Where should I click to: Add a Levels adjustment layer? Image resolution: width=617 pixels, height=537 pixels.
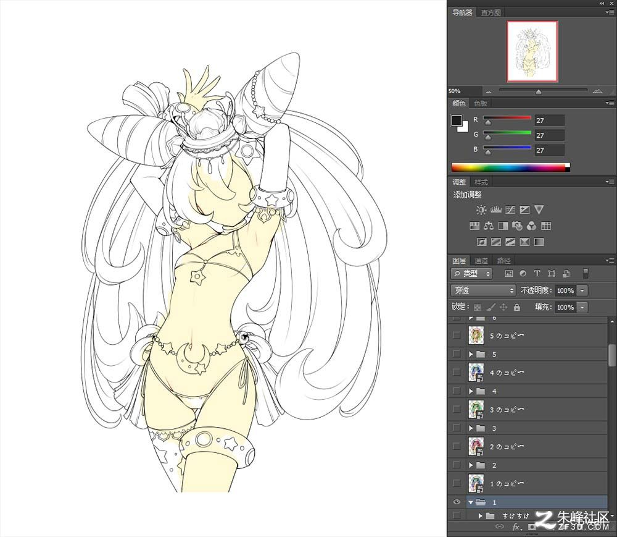pyautogui.click(x=496, y=209)
